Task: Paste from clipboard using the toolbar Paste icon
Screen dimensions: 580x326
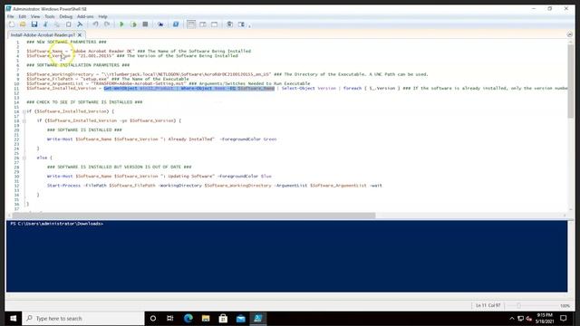Action: pyautogui.click(x=69, y=24)
